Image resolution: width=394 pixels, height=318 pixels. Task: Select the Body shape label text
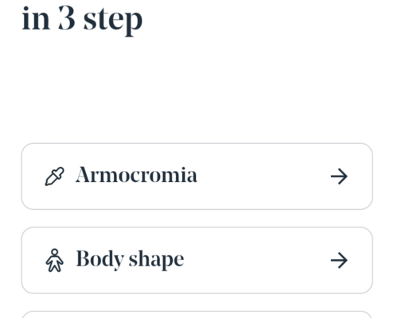pos(130,259)
